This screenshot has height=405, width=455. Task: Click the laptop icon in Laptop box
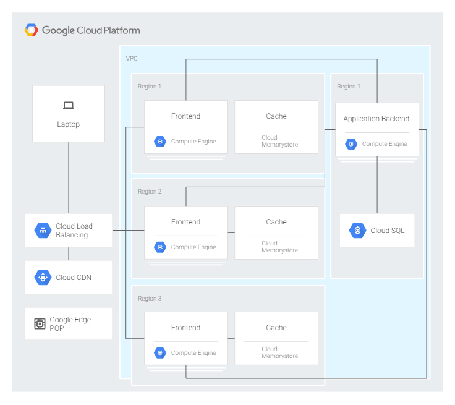click(x=69, y=105)
